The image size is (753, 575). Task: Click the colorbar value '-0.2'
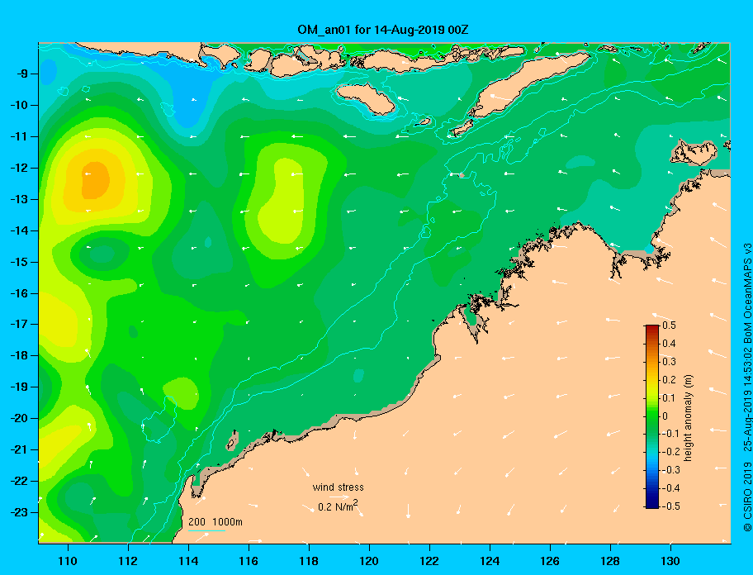pyautogui.click(x=670, y=452)
